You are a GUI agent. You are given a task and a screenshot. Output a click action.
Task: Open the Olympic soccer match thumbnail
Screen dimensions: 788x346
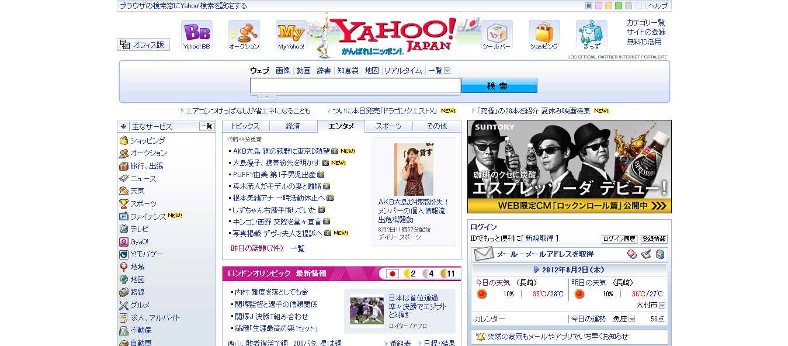[x=367, y=311]
